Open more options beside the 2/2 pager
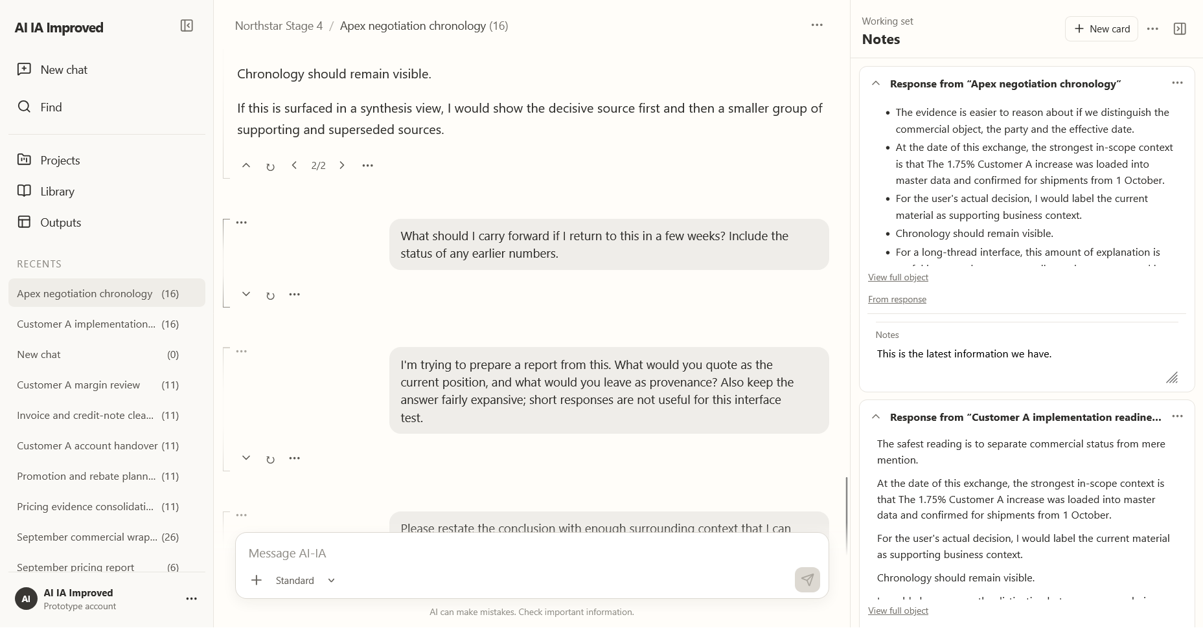Screen dimensions: 1203x628 (367, 166)
